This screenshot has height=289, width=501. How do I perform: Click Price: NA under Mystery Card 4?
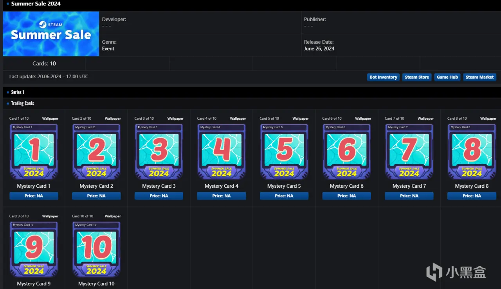(x=222, y=196)
